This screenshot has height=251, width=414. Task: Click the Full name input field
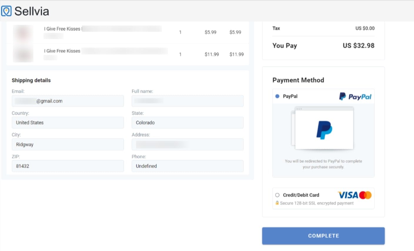click(x=188, y=101)
